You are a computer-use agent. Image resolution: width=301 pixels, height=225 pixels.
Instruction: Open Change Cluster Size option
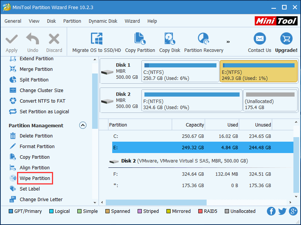pyautogui.click(x=41, y=91)
